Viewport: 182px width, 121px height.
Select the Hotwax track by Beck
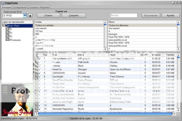click(106, 66)
